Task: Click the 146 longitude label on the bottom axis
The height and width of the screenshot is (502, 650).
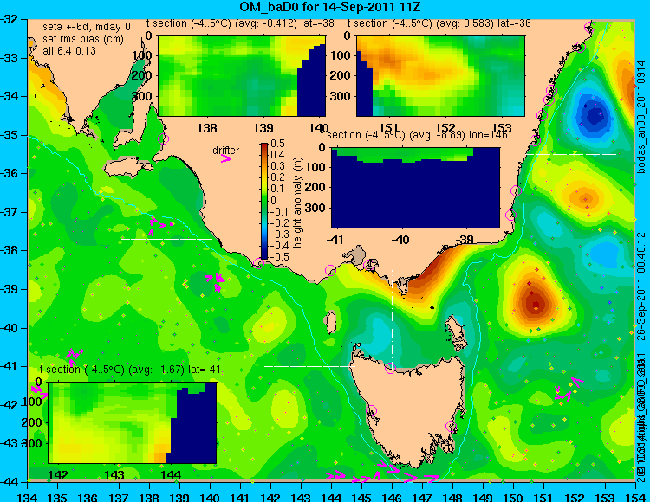Action: click(392, 496)
